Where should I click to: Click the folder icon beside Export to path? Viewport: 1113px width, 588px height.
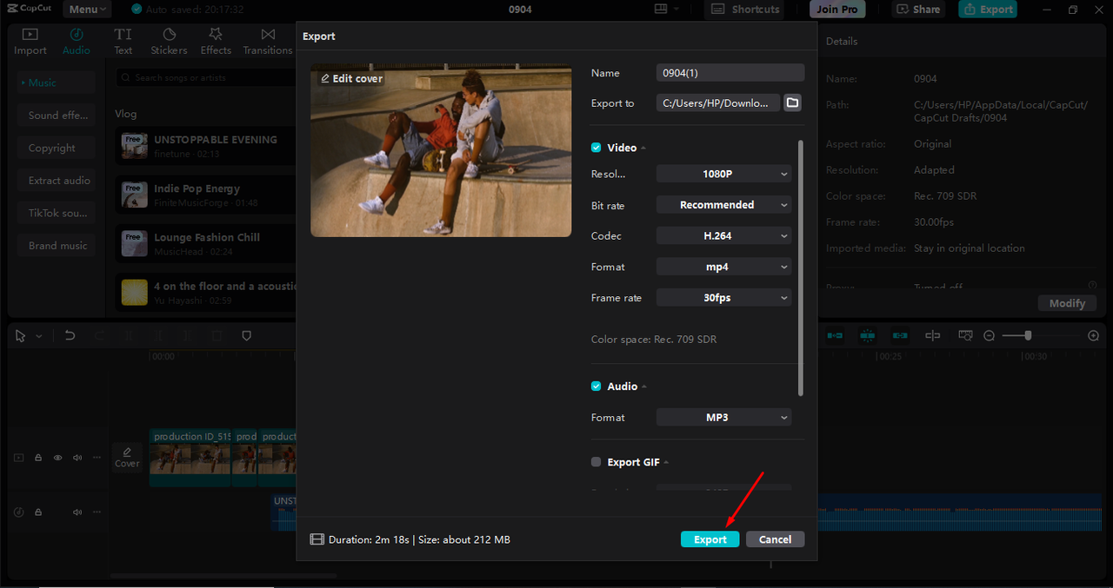pyautogui.click(x=792, y=102)
